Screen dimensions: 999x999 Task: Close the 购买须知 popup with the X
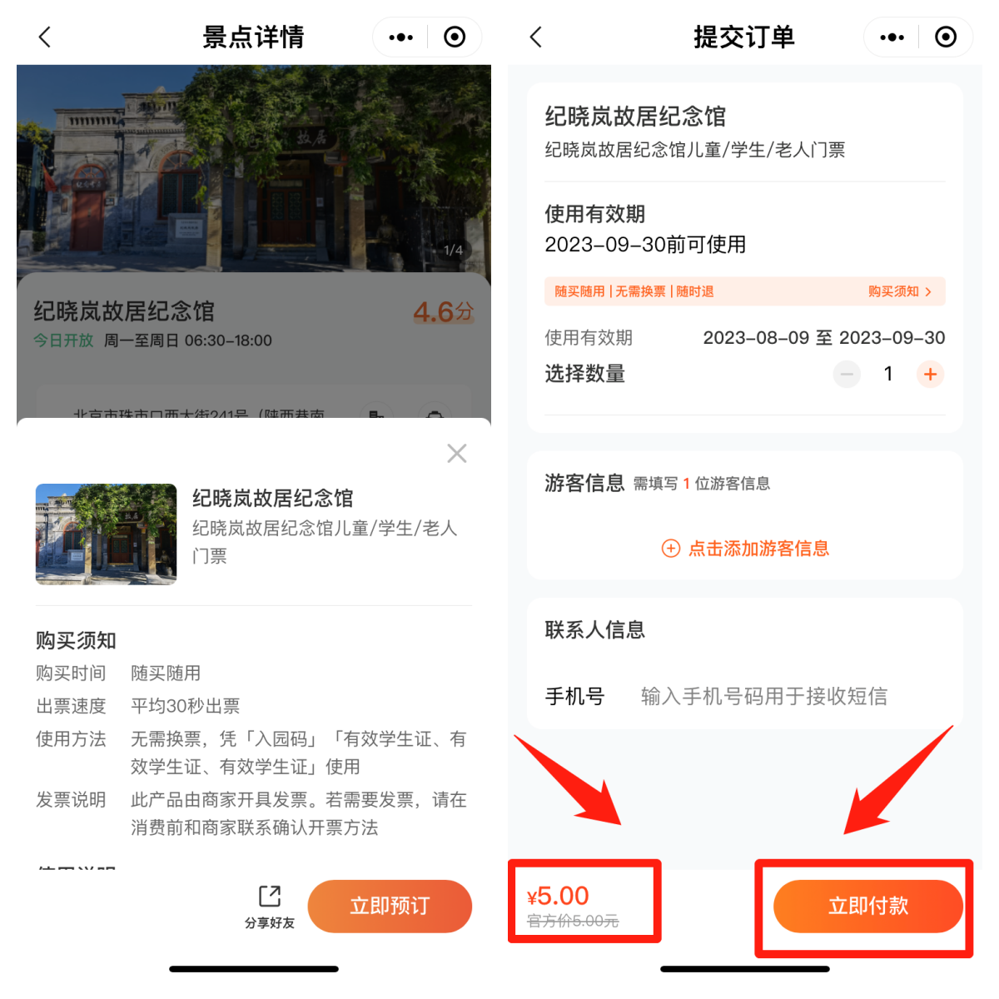coord(456,453)
